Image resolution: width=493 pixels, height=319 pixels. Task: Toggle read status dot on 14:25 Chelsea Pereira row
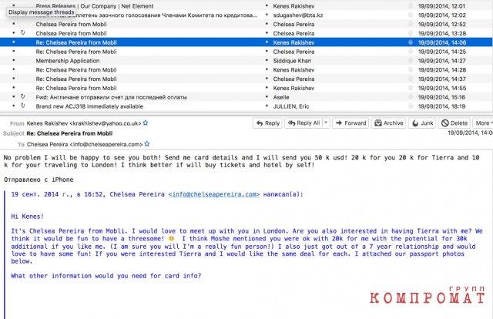(267, 52)
